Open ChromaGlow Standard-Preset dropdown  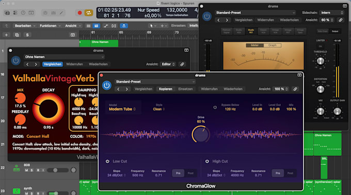click(x=155, y=82)
